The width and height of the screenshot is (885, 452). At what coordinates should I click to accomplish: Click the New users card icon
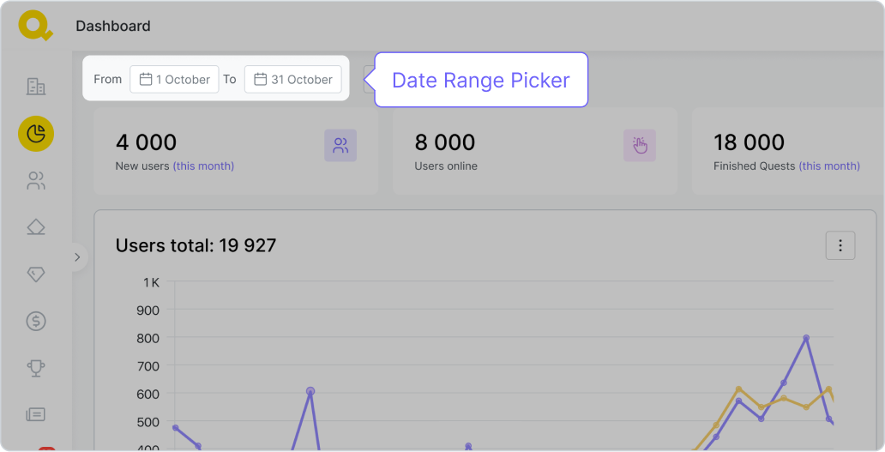(340, 146)
